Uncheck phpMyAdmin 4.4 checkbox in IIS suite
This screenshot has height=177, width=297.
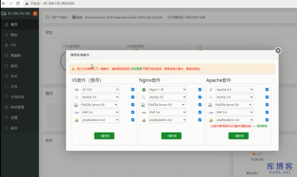point(133,120)
